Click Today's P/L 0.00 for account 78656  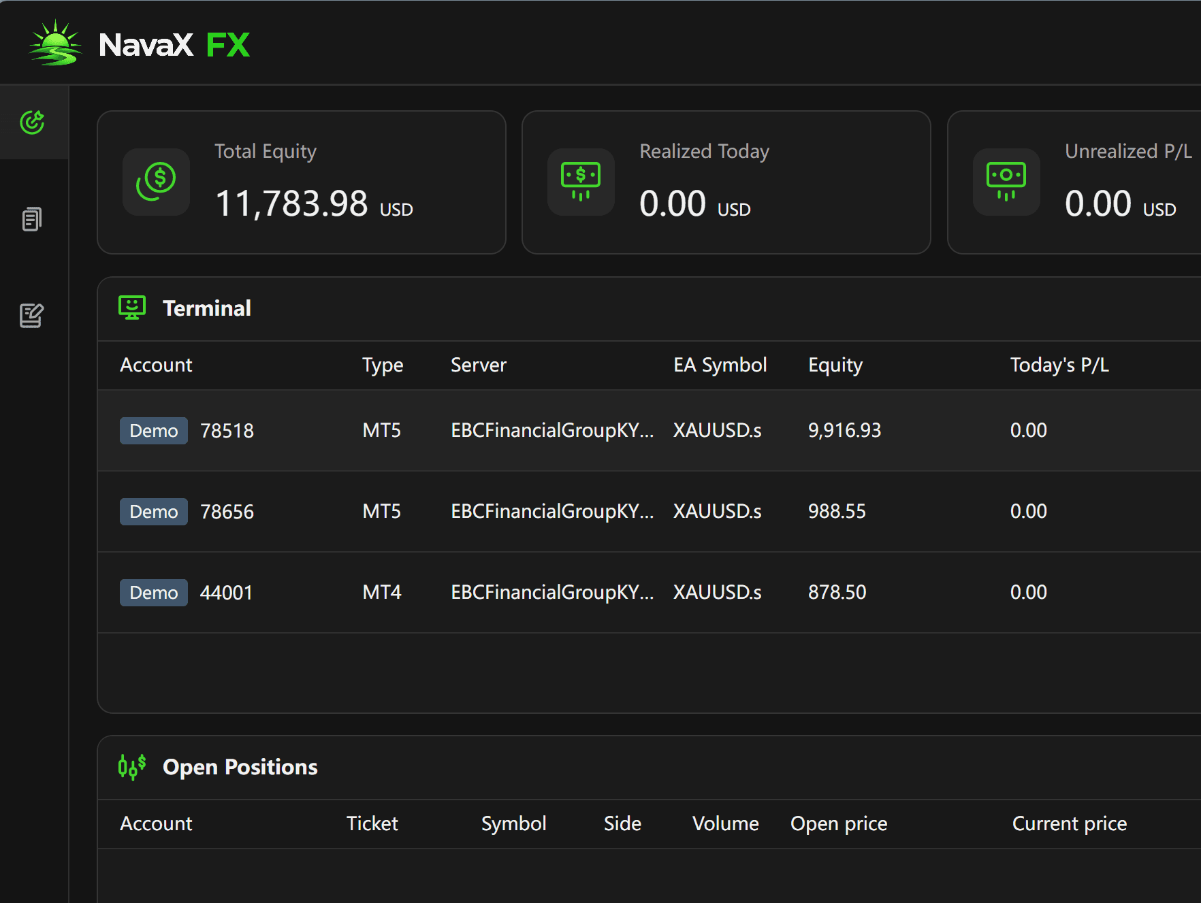pos(1028,511)
